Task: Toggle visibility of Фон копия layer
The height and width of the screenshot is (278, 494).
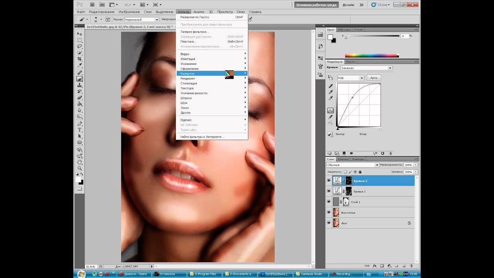Action: click(329, 212)
